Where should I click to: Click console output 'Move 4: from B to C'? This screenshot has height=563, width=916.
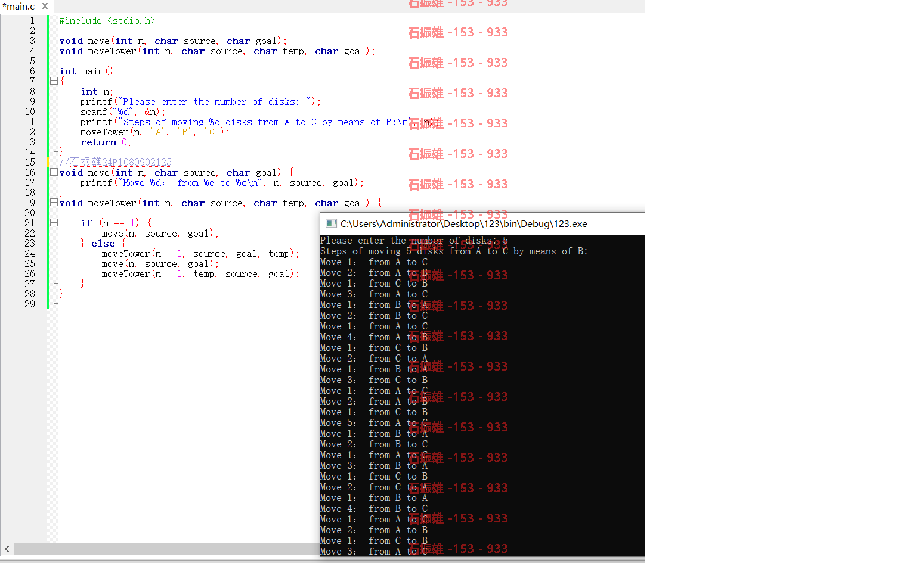coord(374,509)
